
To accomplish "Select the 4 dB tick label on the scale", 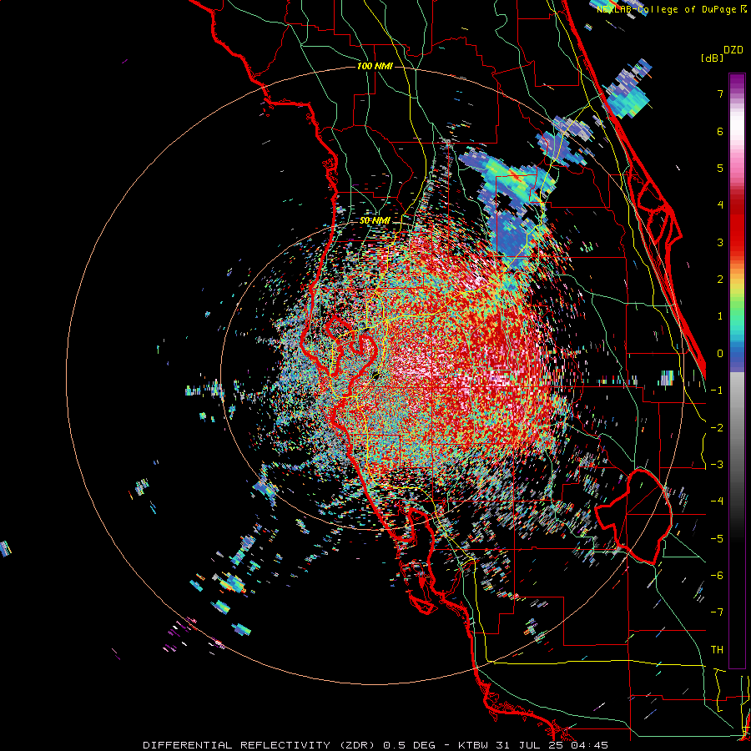I will point(720,205).
